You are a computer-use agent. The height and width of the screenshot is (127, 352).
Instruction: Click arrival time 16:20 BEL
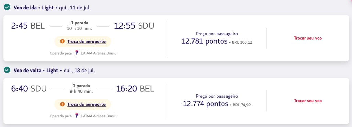(x=135, y=89)
